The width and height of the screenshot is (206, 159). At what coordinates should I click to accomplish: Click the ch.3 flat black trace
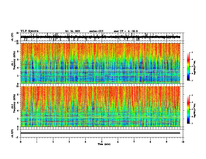pyautogui.click(x=100, y=133)
